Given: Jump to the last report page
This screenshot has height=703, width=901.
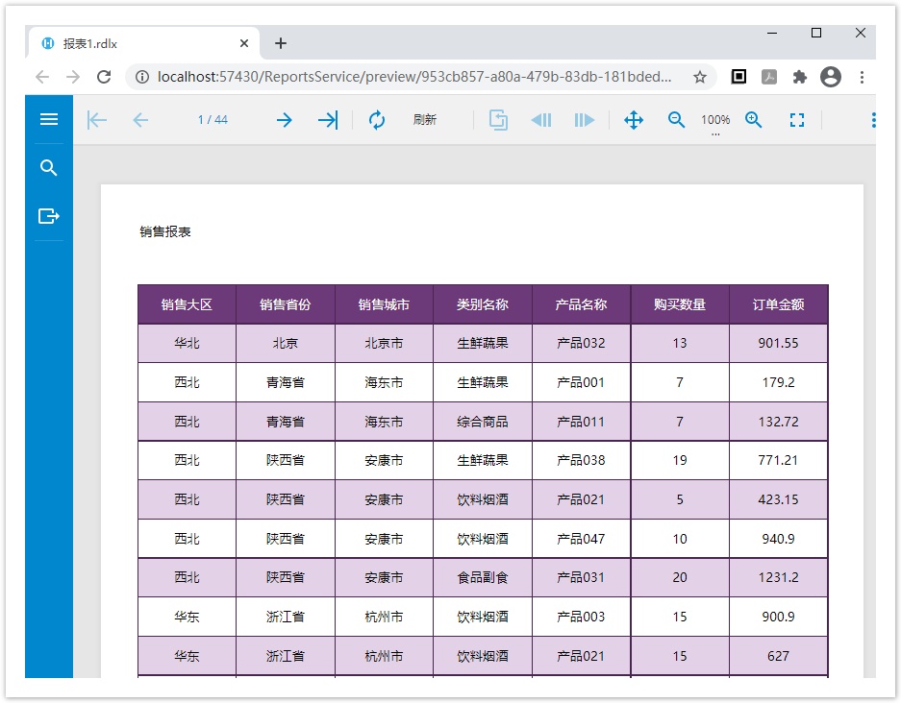Looking at the screenshot, I should point(328,120).
